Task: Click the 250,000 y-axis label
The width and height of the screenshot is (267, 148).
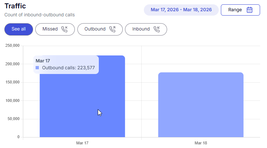Action: click(12, 46)
